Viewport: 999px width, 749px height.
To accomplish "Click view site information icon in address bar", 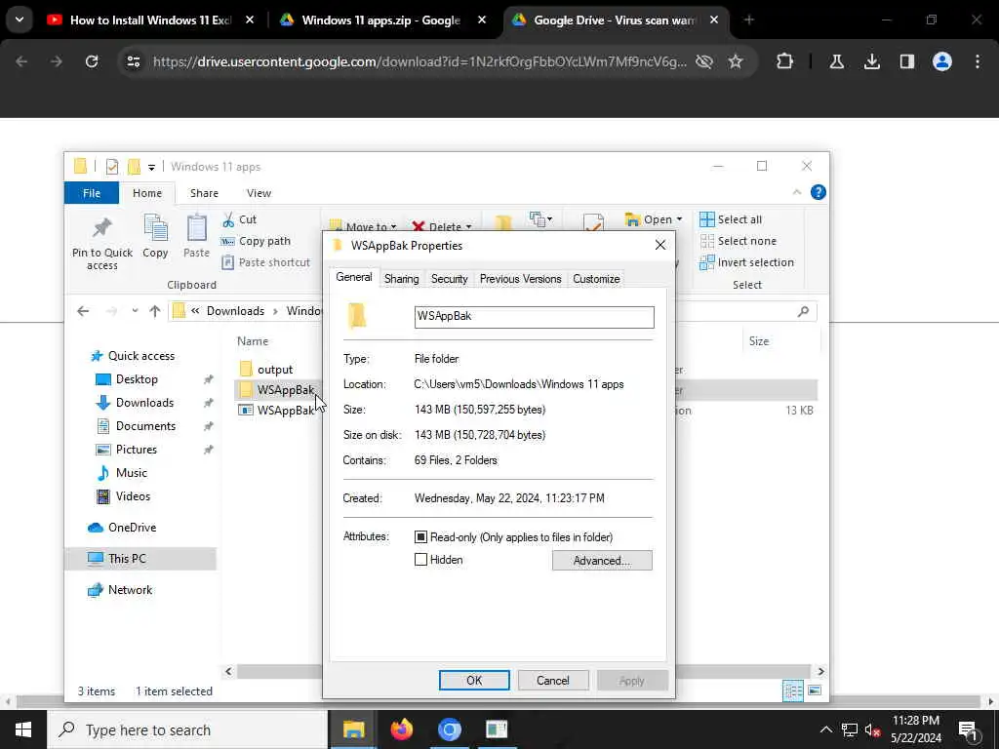I will 134,61.
